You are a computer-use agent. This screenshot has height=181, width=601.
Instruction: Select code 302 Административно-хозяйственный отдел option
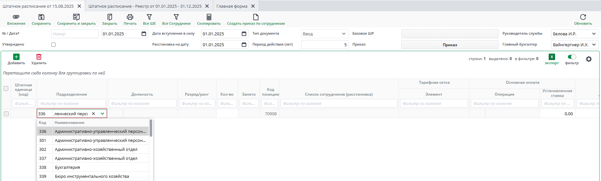pos(93,149)
